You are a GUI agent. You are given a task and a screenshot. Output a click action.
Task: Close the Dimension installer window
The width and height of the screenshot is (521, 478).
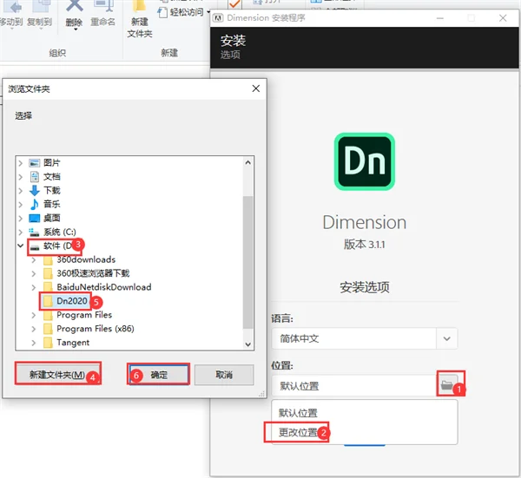coord(503,18)
